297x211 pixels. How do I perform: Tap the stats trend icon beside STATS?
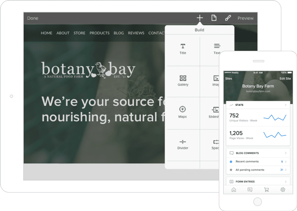click(x=231, y=105)
